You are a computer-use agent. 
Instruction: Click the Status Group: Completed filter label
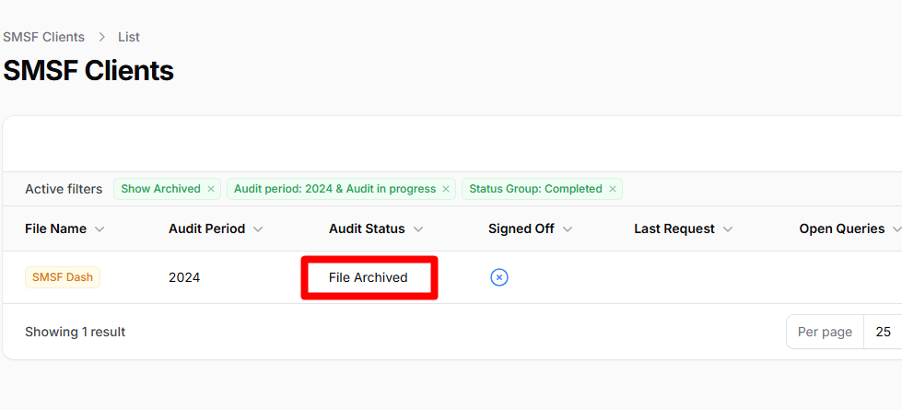click(535, 189)
